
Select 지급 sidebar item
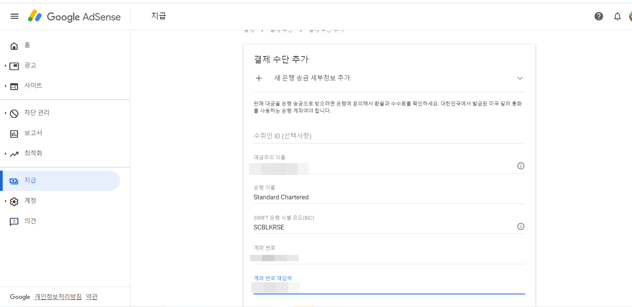pos(60,181)
